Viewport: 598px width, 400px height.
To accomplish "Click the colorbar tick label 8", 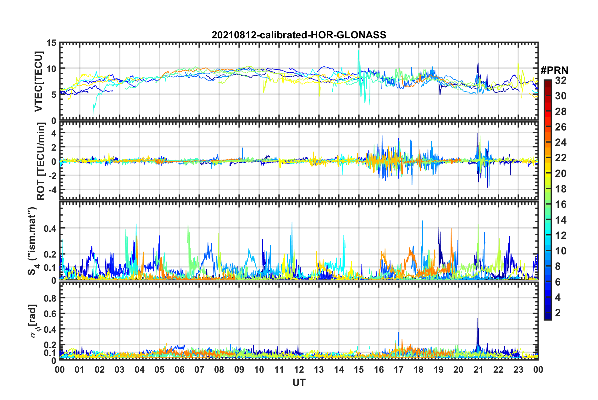I will (558, 266).
